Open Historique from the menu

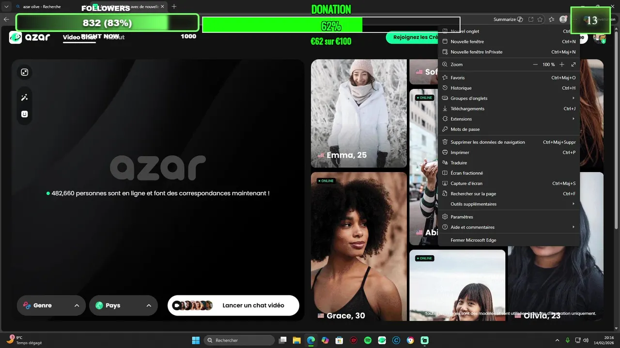point(509,88)
